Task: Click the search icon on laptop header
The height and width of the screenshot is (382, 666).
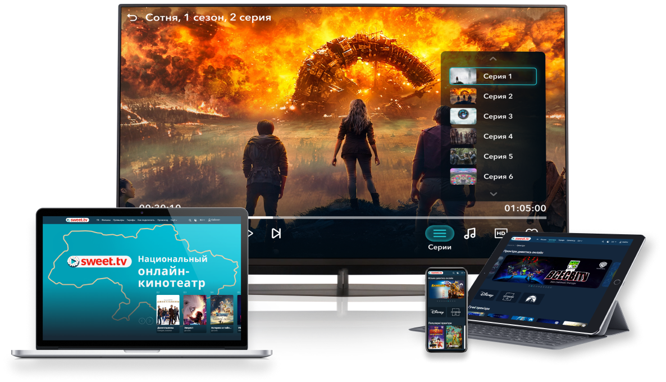Action: click(190, 220)
